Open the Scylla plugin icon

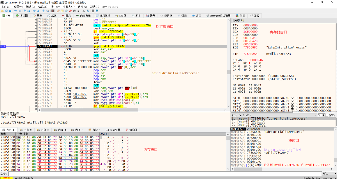pyautogui.click(x=53, y=11)
